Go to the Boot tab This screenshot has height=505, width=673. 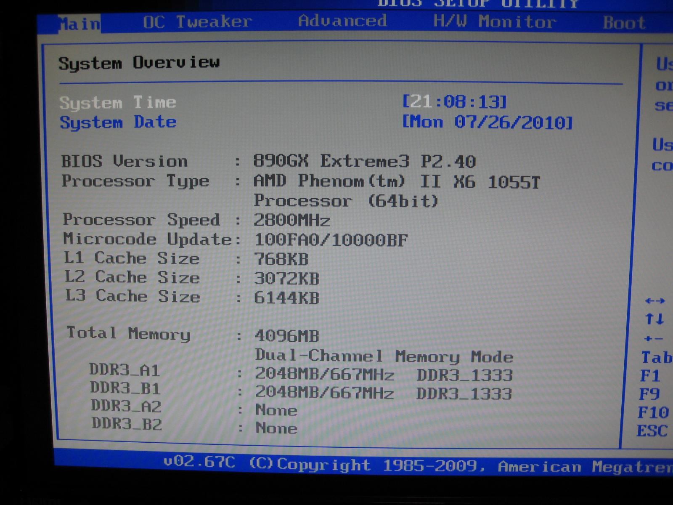pos(624,22)
